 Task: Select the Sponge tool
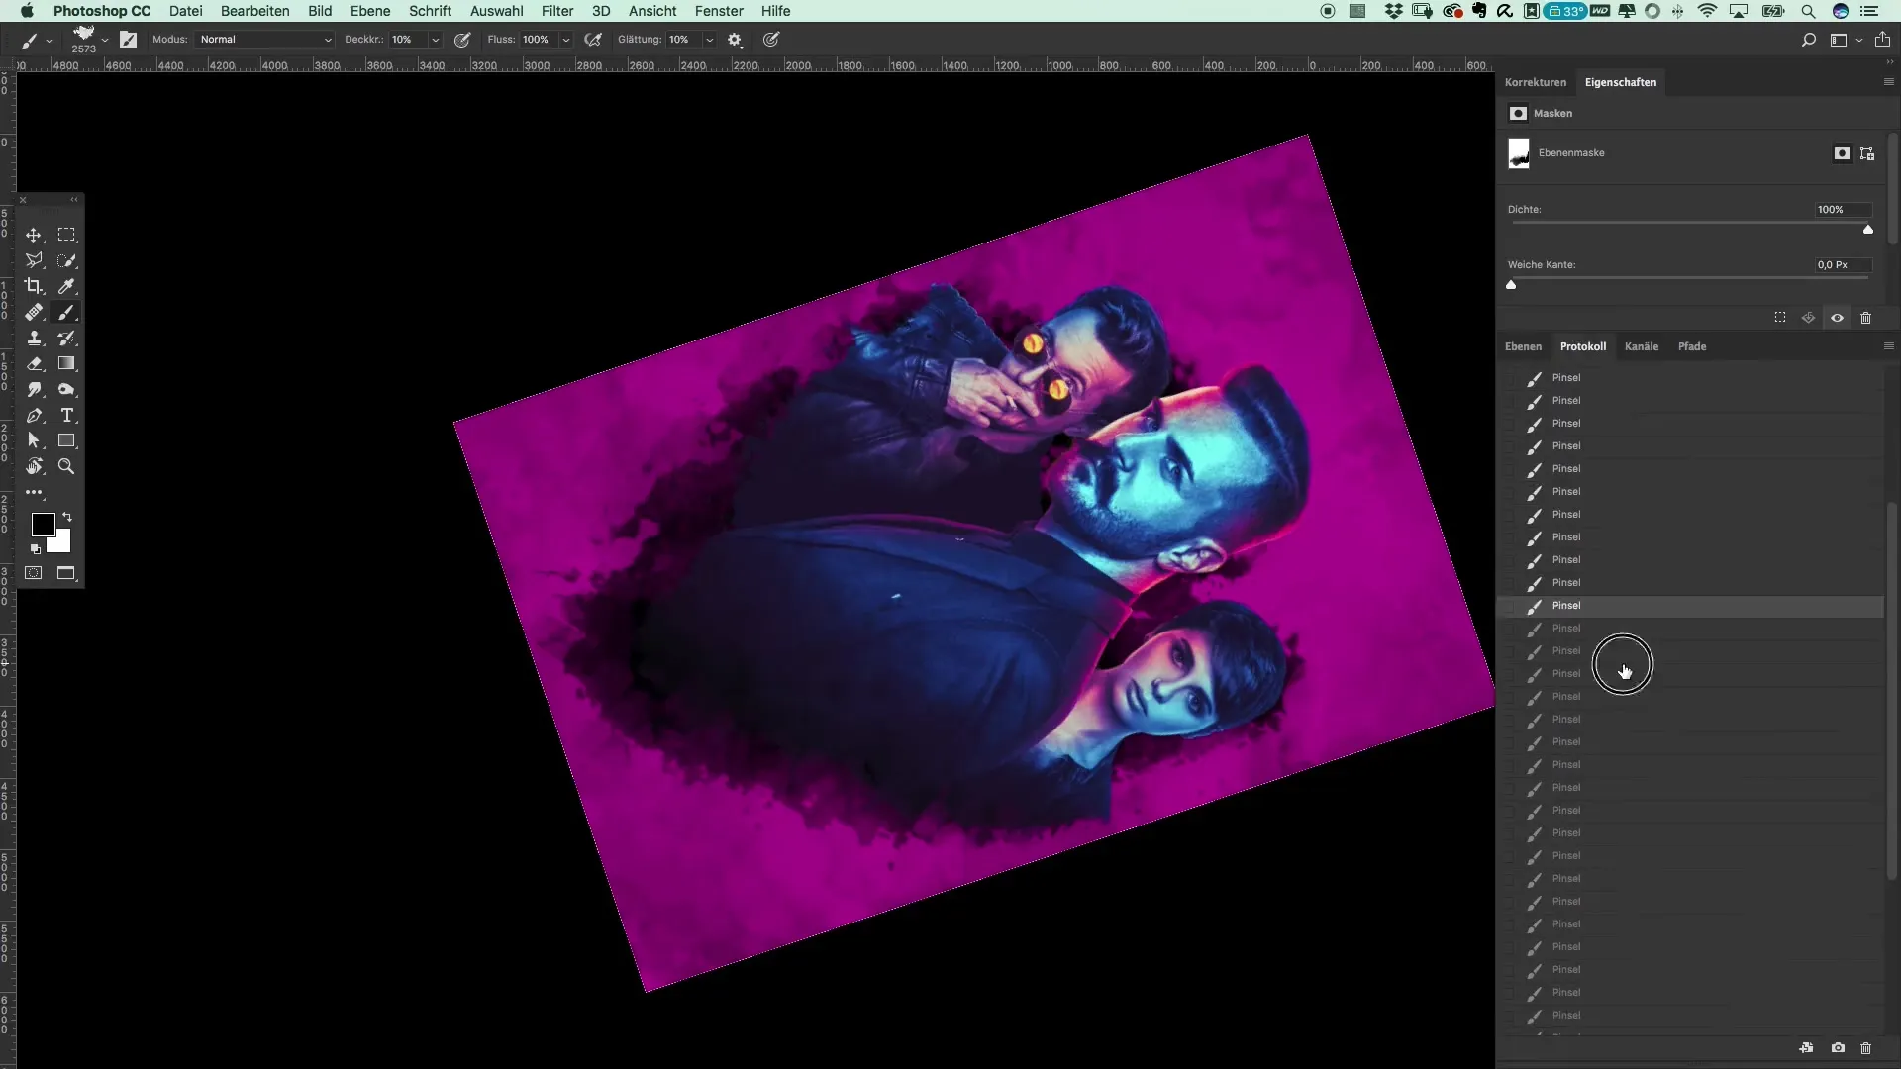point(66,389)
